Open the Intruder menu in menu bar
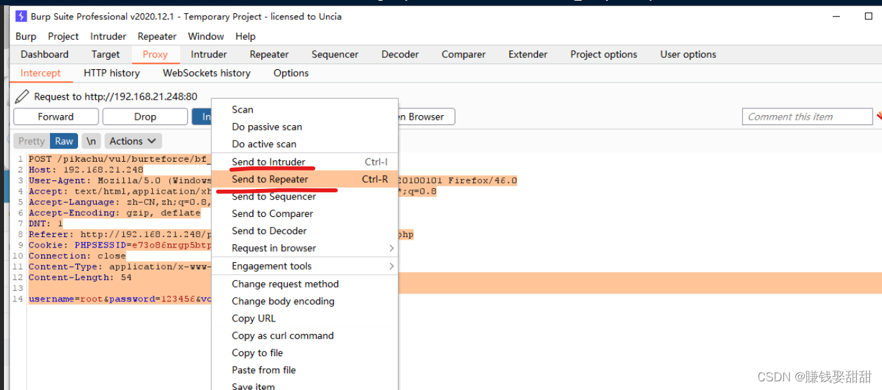 coord(108,37)
